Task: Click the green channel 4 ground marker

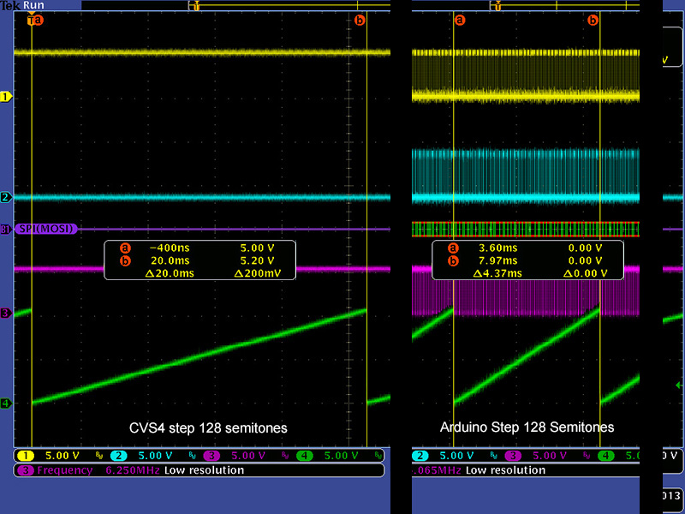Action: point(5,403)
